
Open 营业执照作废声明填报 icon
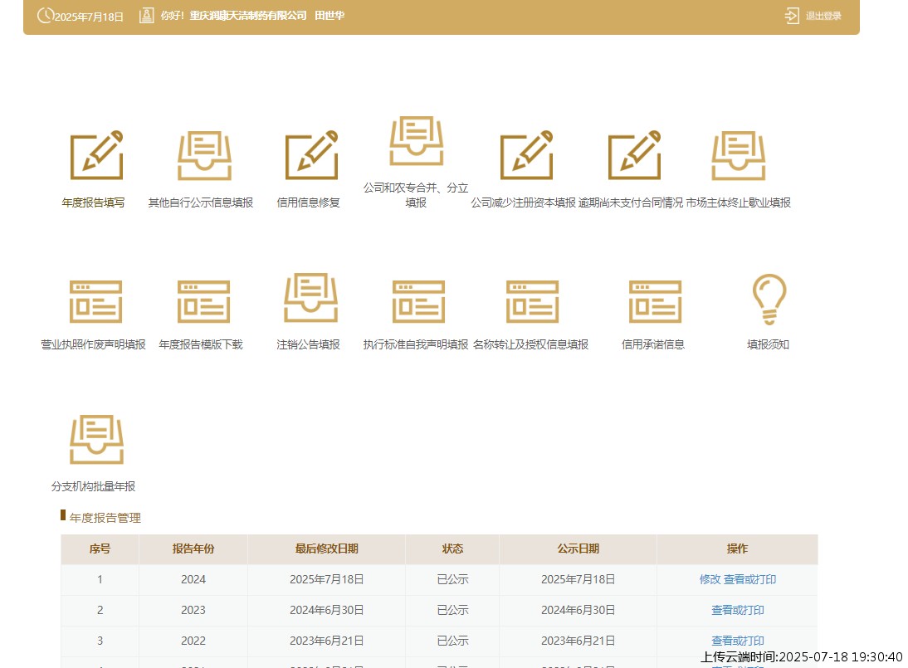click(x=95, y=301)
